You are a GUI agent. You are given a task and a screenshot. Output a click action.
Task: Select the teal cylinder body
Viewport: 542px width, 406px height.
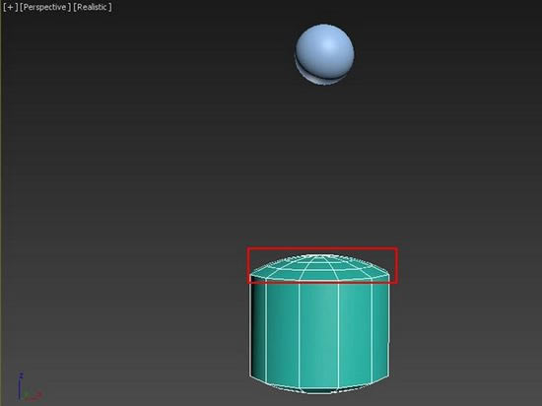[319, 332]
